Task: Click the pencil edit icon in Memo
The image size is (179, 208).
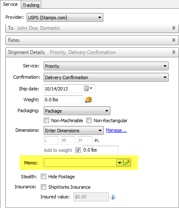Action: (127, 163)
